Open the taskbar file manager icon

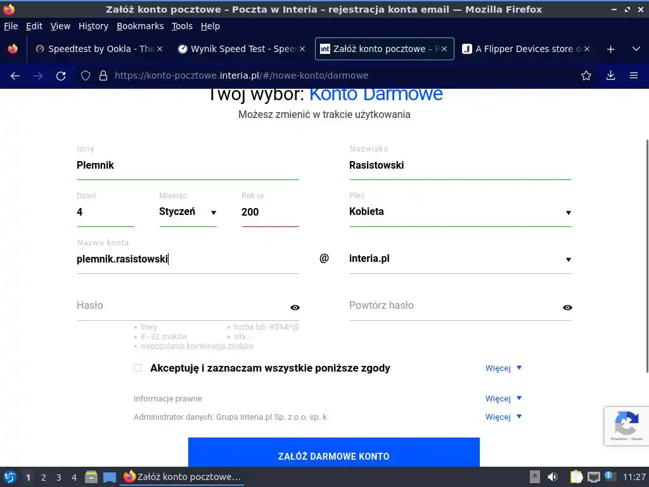[91, 477]
